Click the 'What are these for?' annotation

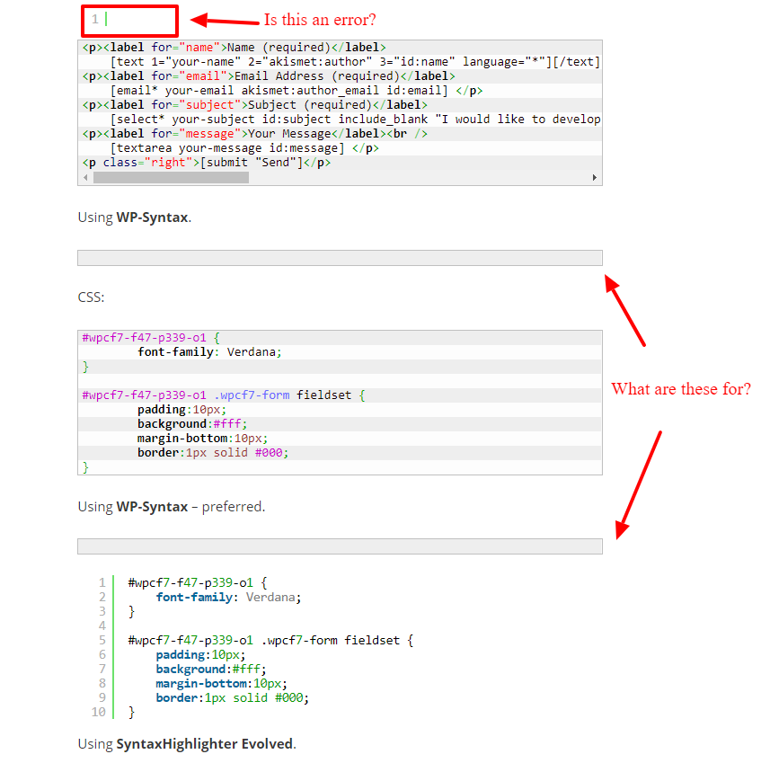point(680,389)
